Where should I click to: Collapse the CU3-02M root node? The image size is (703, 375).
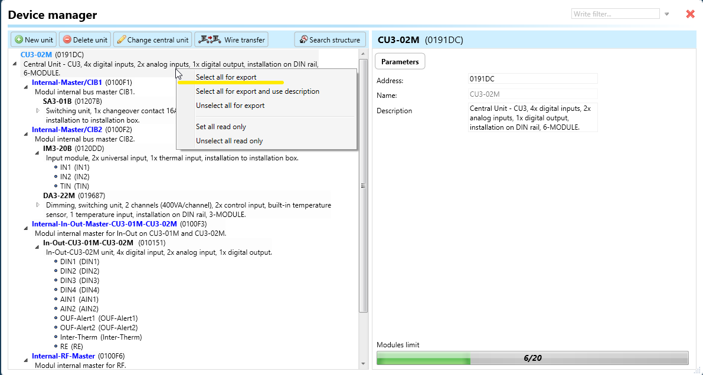pos(14,64)
